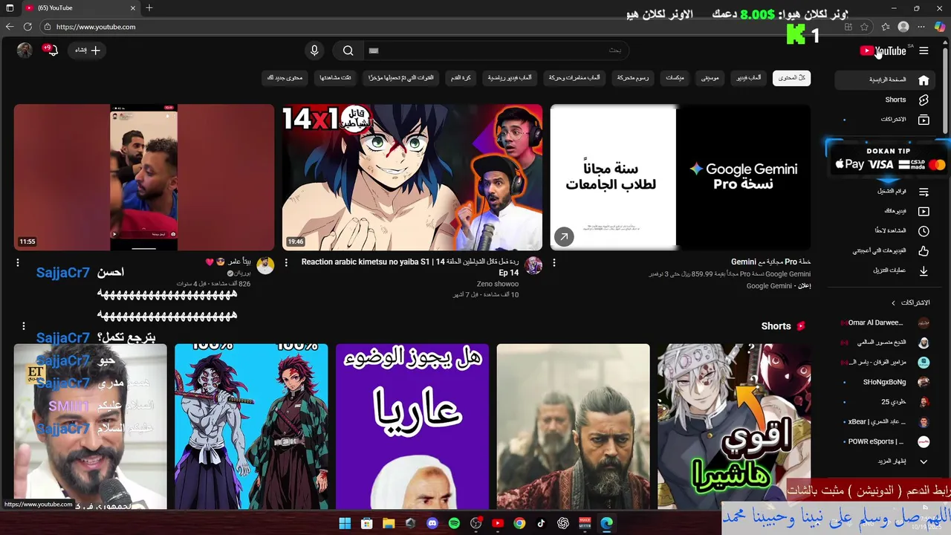Click the search magnifier button
The image size is (951, 535).
[348, 51]
